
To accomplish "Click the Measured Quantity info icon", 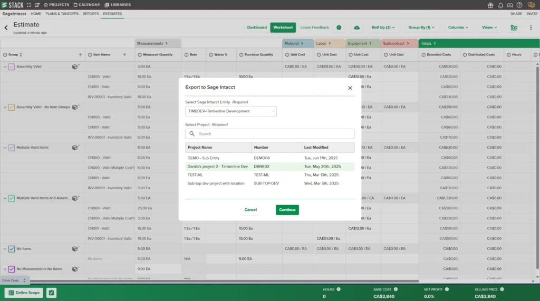I will point(139,55).
